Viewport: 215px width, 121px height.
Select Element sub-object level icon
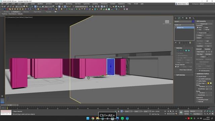189,51
